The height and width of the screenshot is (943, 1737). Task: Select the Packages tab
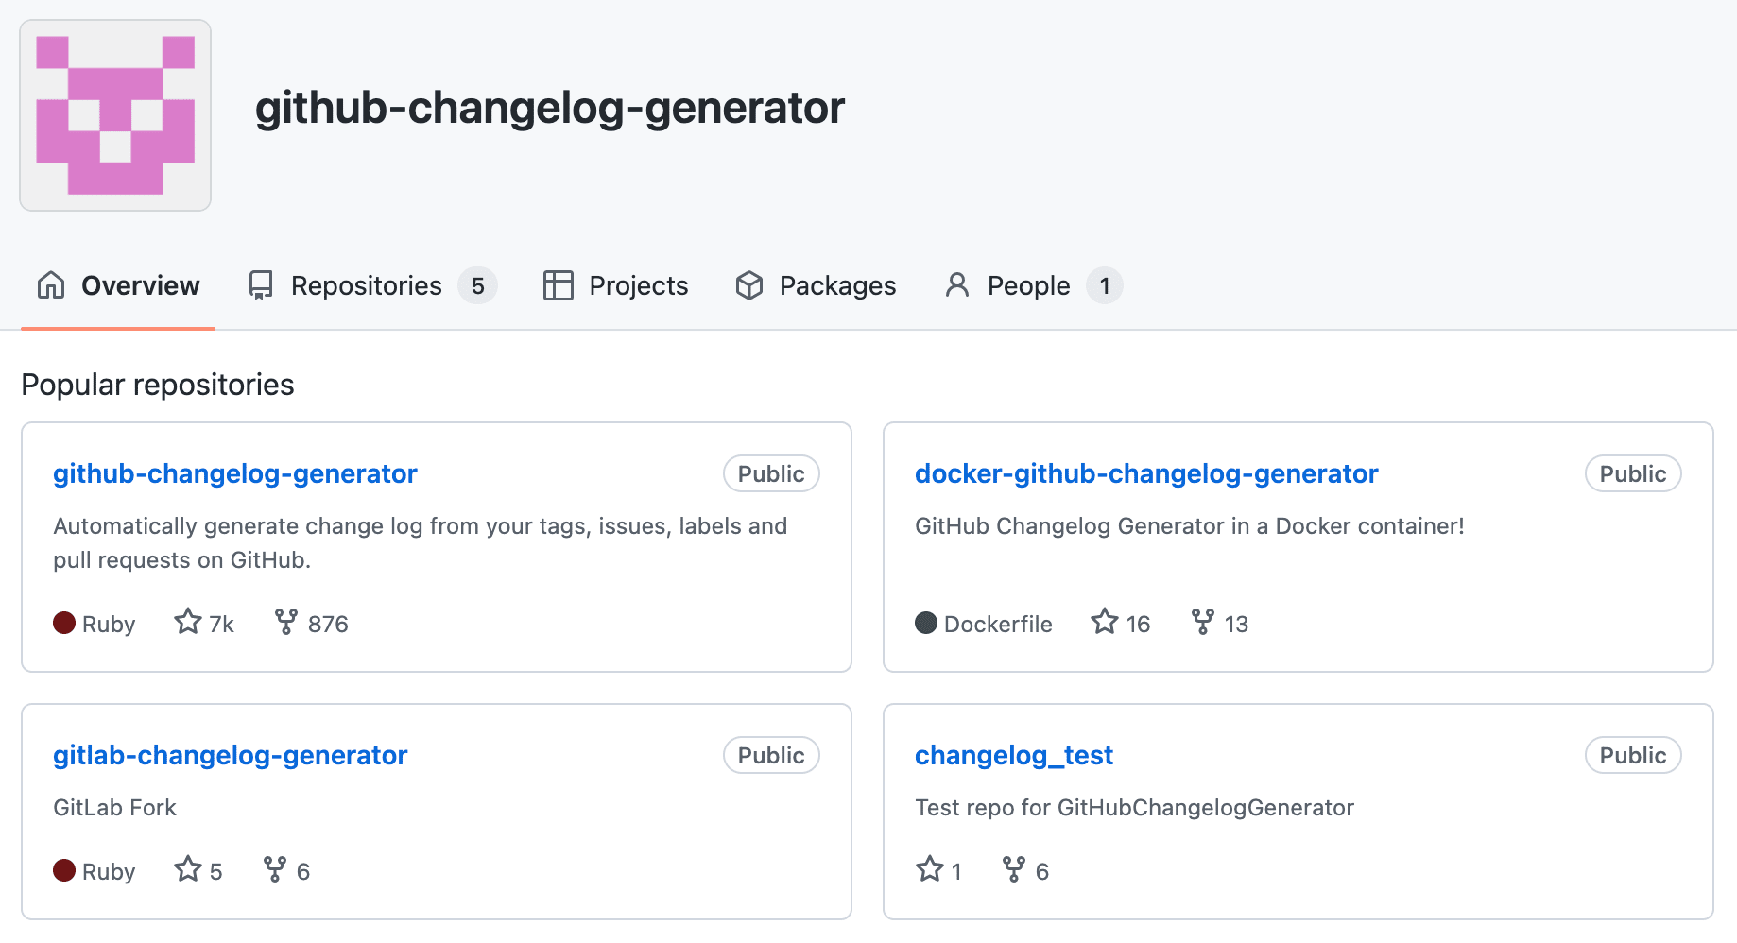(816, 285)
